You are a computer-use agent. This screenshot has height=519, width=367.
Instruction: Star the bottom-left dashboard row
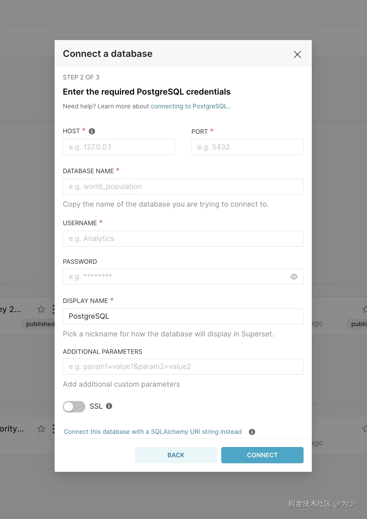coord(41,429)
